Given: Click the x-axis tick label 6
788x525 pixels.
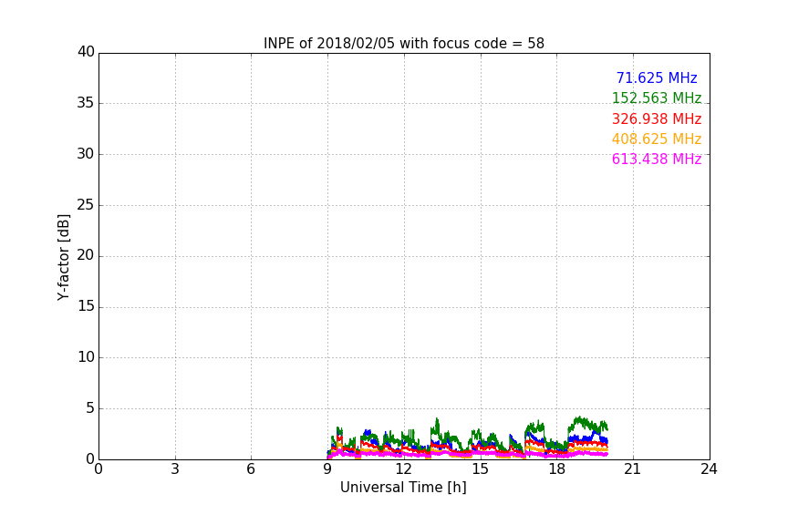Looking at the screenshot, I should coord(251,469).
